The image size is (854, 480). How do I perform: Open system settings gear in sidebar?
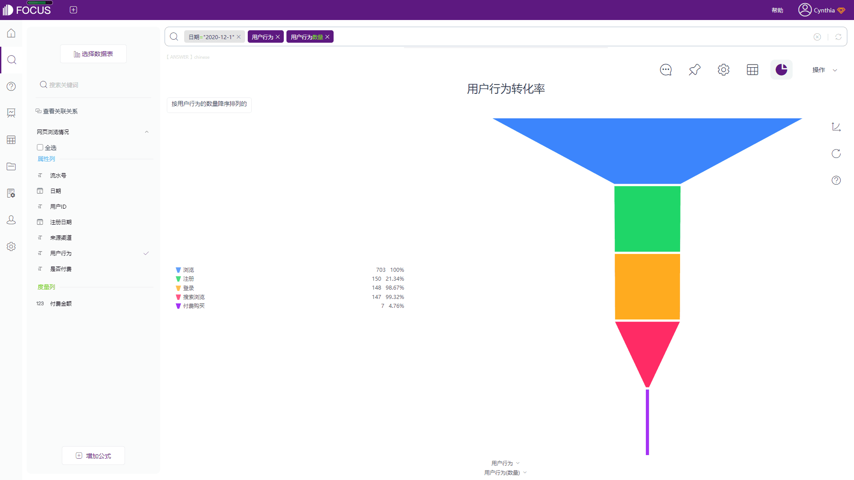11,246
